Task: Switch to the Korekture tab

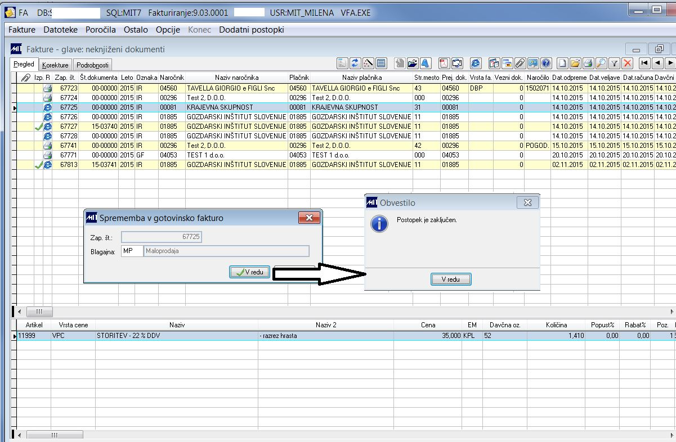Action: point(55,65)
